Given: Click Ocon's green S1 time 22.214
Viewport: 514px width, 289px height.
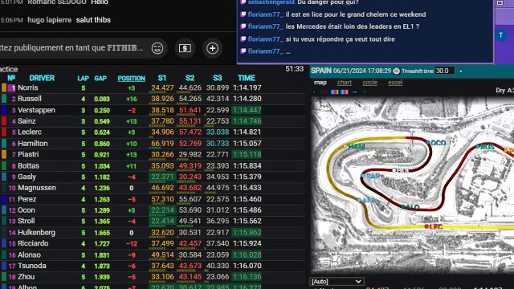Looking at the screenshot, I should 162,210.
